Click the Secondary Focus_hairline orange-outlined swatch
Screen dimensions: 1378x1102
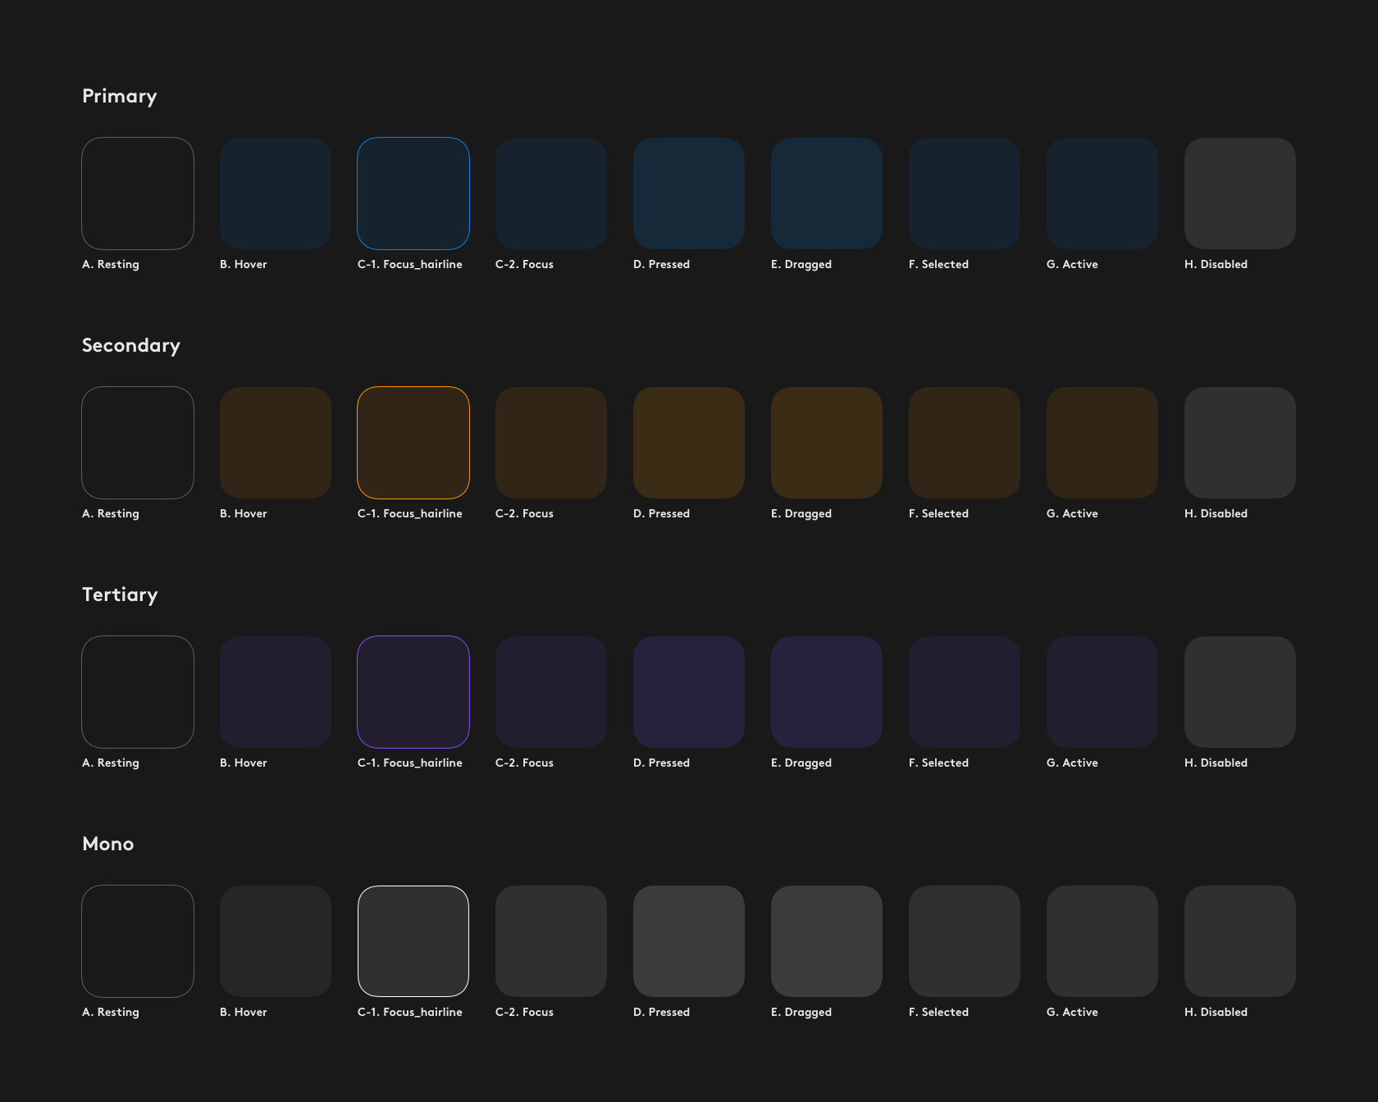pos(413,443)
